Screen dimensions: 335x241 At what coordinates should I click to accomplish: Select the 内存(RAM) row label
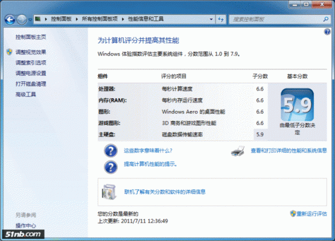(x=112, y=100)
